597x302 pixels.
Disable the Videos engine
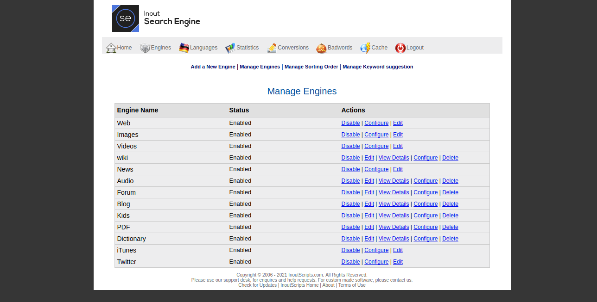click(350, 146)
